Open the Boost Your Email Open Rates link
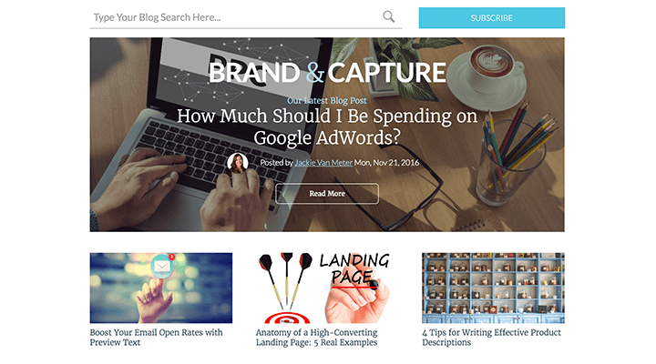This screenshot has height=364, width=656. coord(156,338)
